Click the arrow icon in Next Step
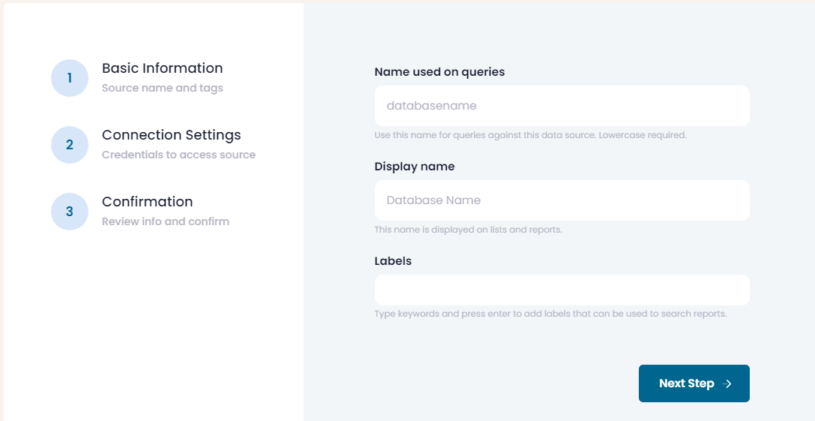The height and width of the screenshot is (421, 815). click(x=727, y=383)
